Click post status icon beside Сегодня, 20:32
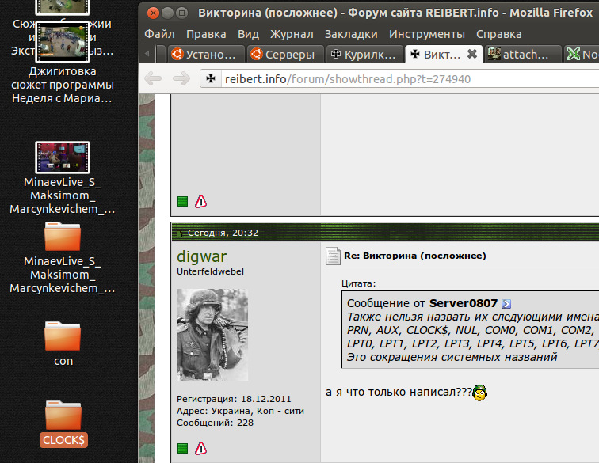The height and width of the screenshot is (463, 599). click(x=179, y=233)
